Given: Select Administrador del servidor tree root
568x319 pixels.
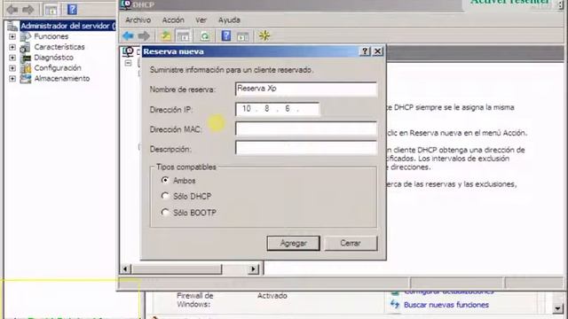Looking at the screenshot, I should pyautogui.click(x=67, y=26).
